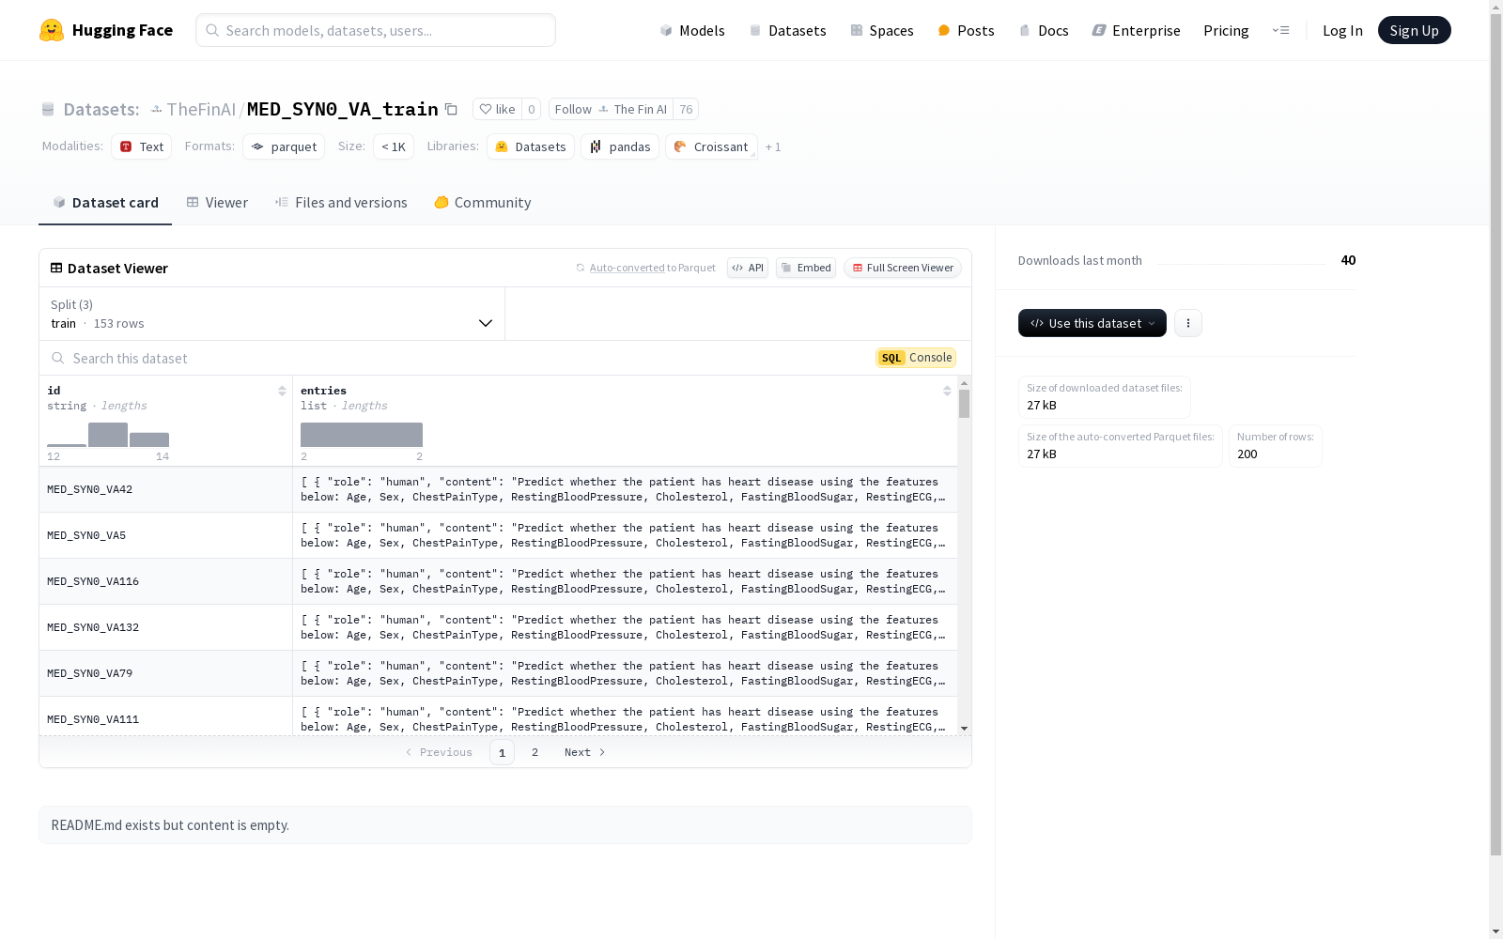
Task: Click the id length histogram middle bar
Action: click(108, 435)
